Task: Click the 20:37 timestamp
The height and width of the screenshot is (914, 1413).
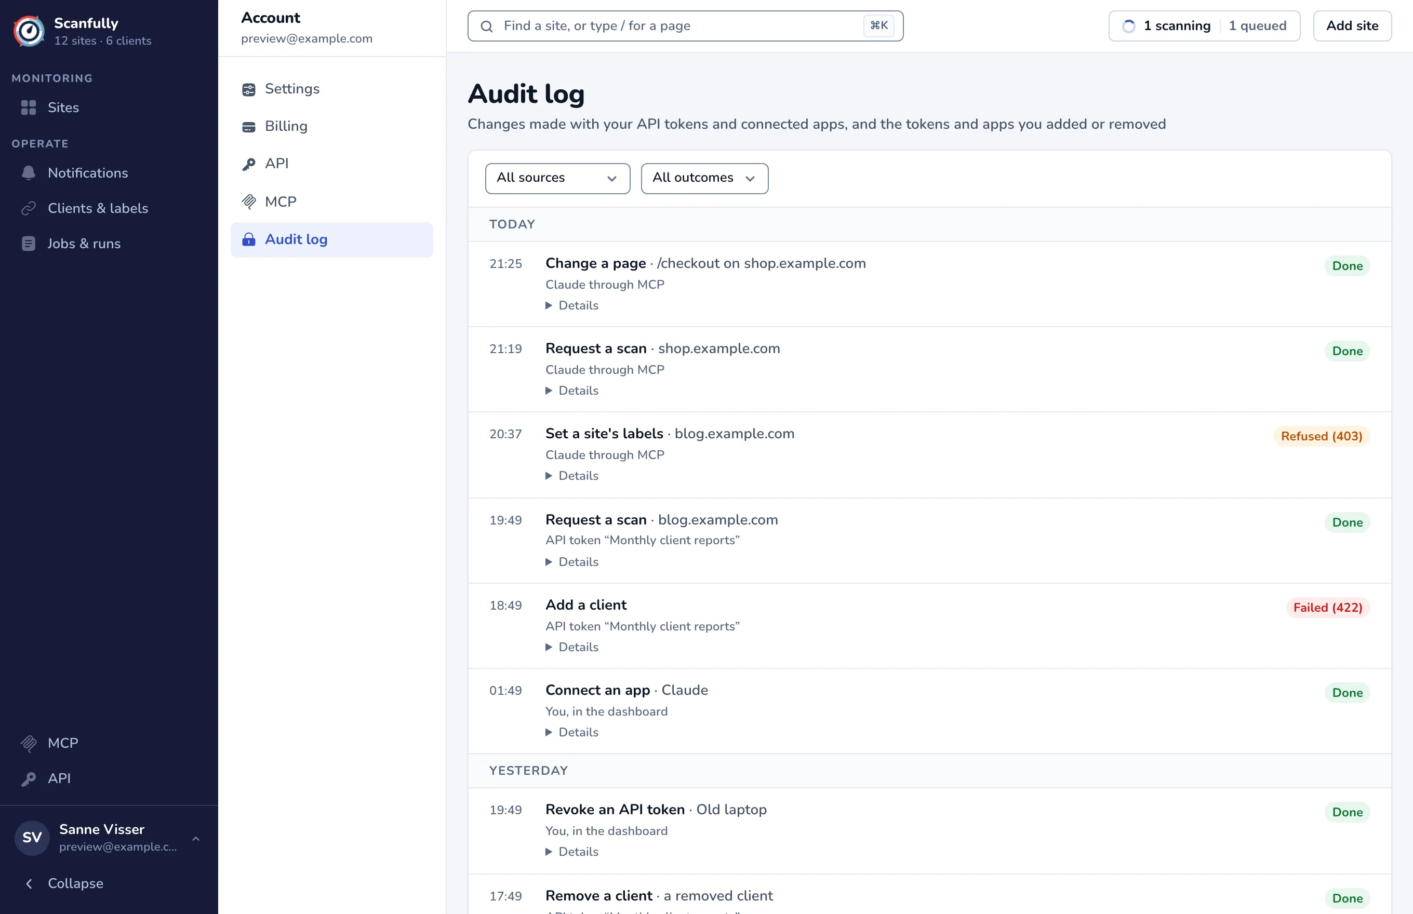Action: pos(506,435)
